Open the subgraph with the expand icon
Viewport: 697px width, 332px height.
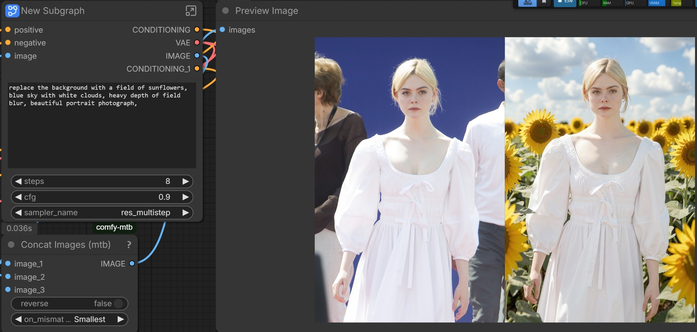pyautogui.click(x=191, y=11)
